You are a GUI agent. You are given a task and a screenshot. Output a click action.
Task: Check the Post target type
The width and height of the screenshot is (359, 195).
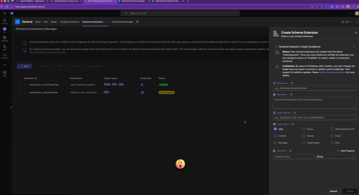[x=332, y=143]
